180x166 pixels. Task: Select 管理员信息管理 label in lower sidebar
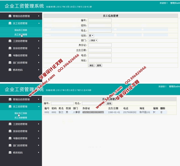tap(21, 99)
